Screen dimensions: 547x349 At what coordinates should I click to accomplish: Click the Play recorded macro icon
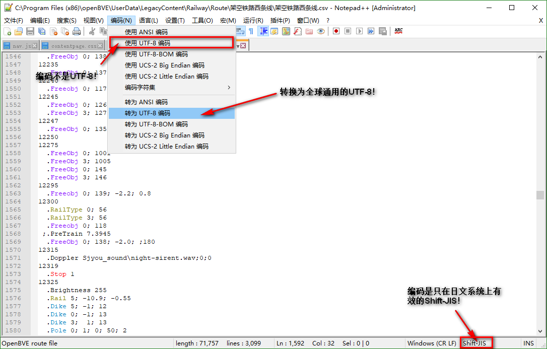tap(359, 31)
